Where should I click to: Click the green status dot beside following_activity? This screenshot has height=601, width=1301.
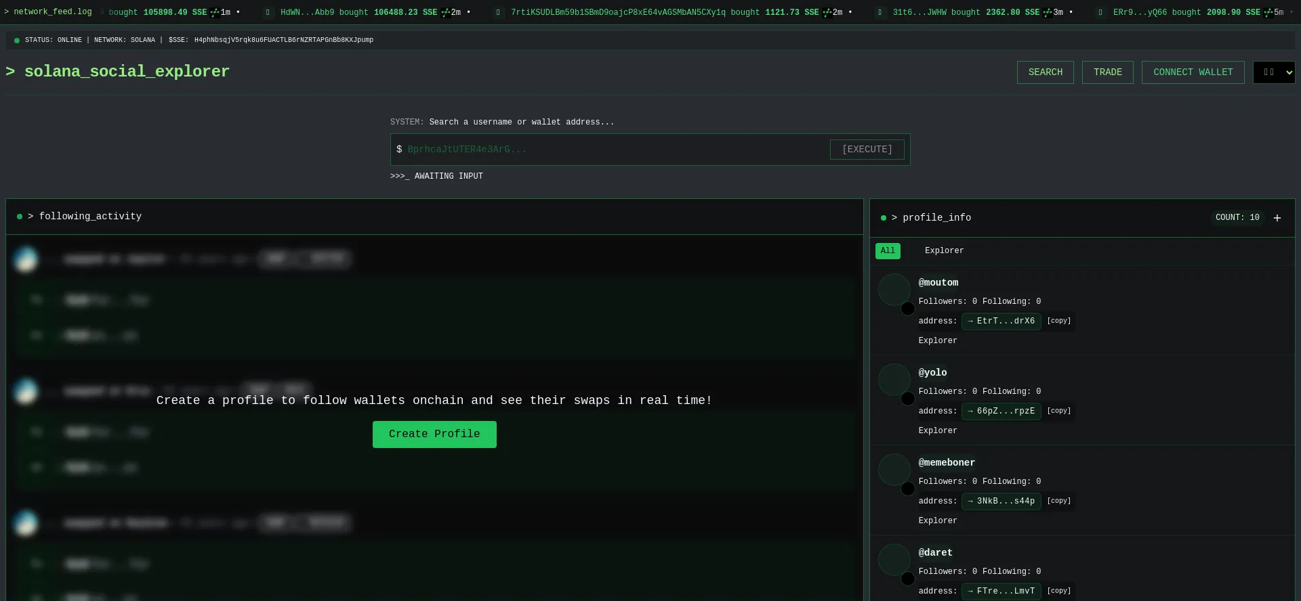20,217
